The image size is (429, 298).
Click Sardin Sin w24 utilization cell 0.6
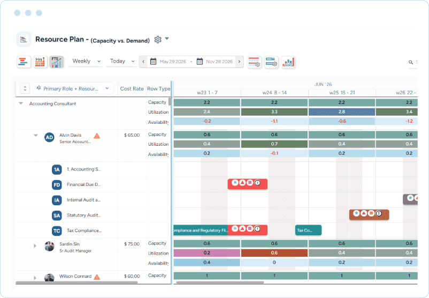pyautogui.click(x=274, y=253)
